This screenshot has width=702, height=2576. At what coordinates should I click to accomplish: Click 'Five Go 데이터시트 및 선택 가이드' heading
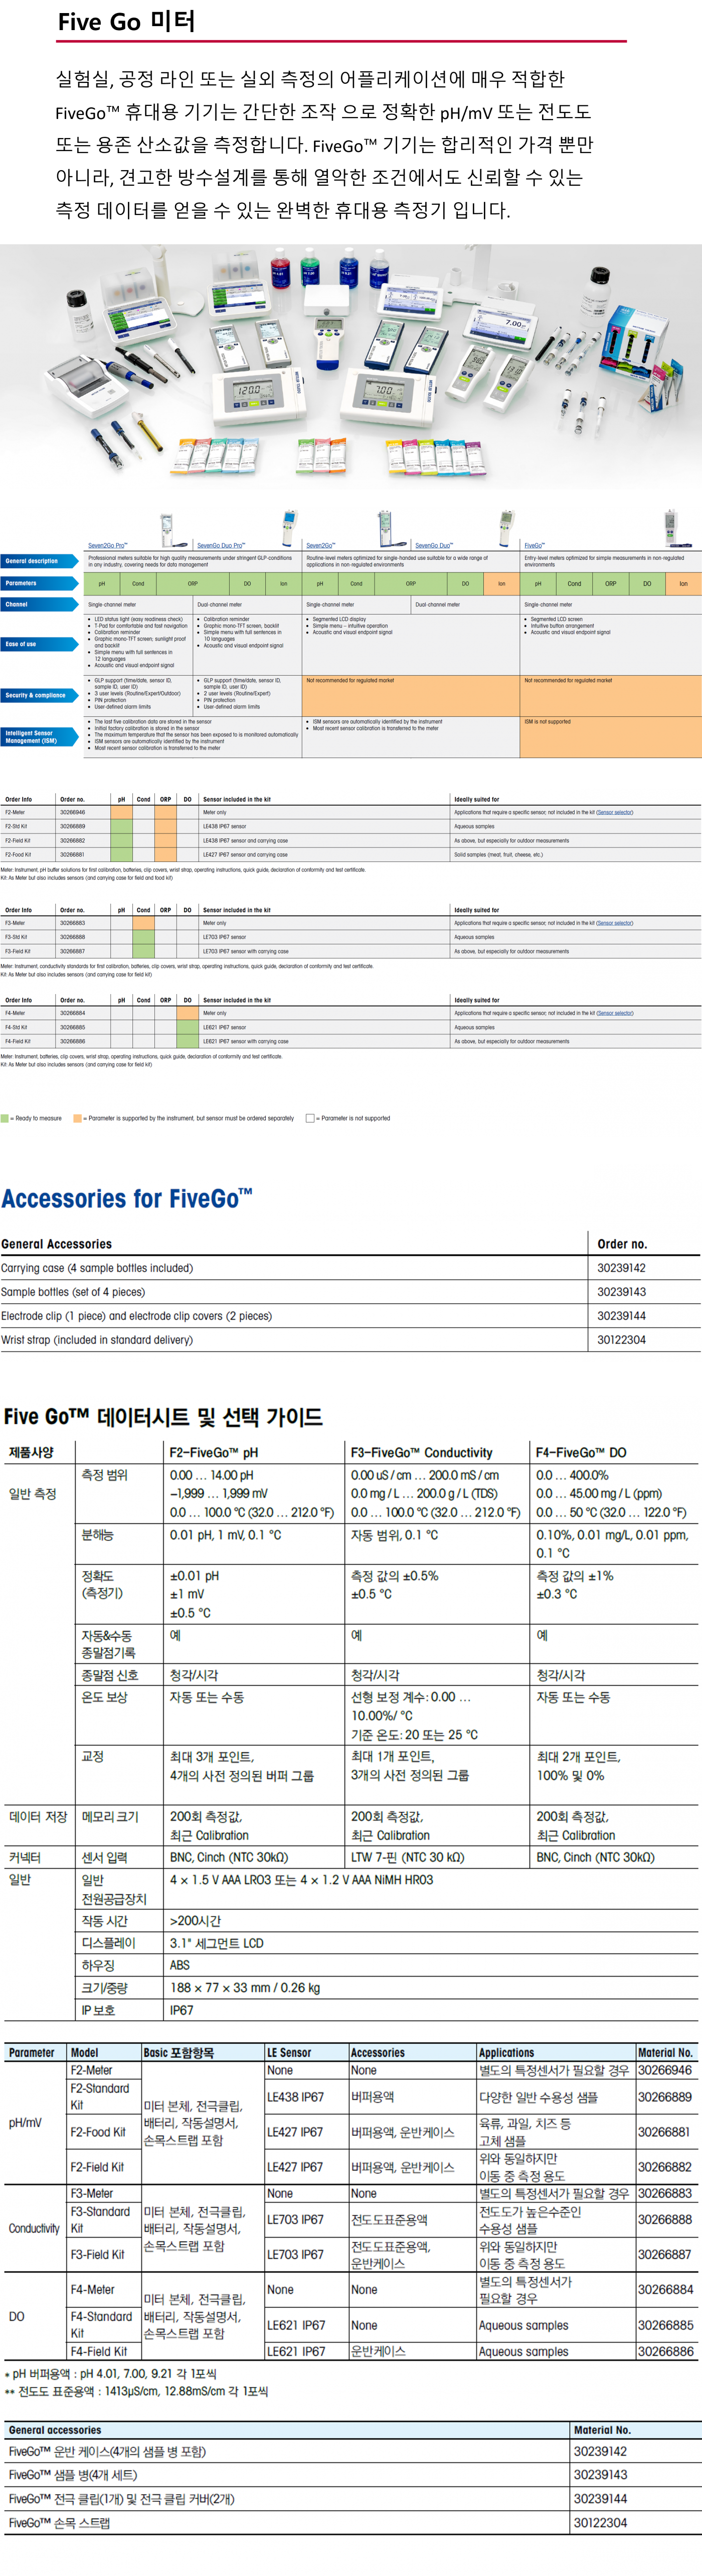tap(163, 1417)
